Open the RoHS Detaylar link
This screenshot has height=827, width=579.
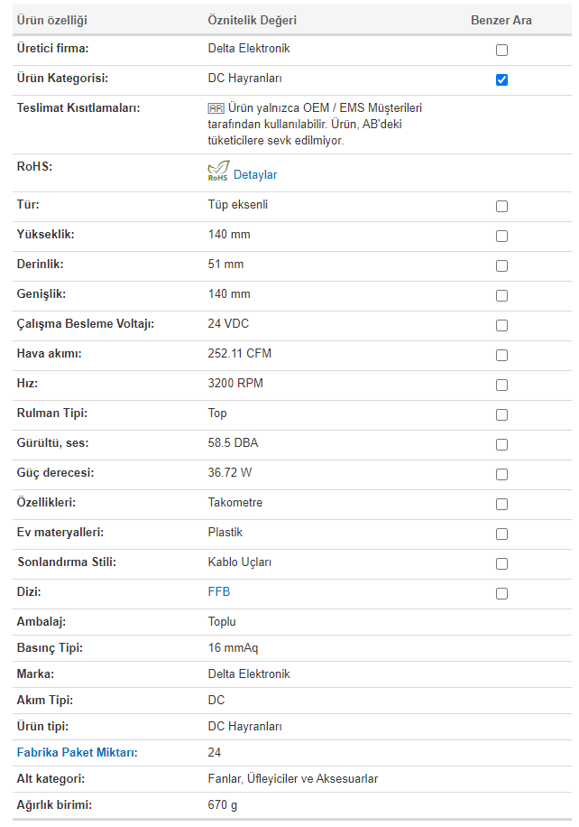[x=255, y=174]
